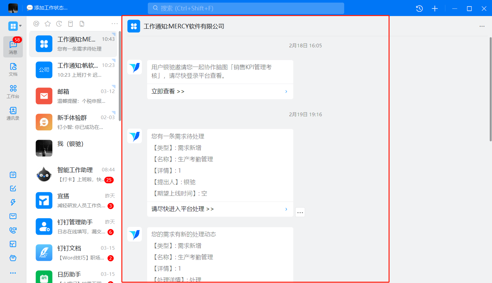The height and width of the screenshot is (283, 492).
Task: Click the conversation list vertical scrollbar
Action: 120,76
